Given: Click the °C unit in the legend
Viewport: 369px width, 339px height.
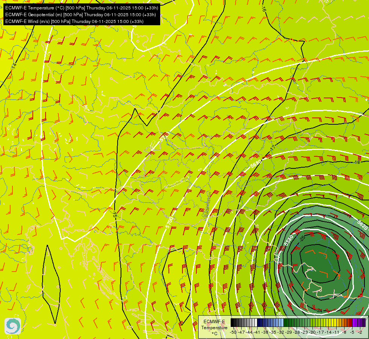Looking at the screenshot, I should coord(214,334).
